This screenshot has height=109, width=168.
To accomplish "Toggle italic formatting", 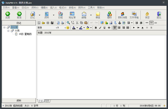I will coord(100,28).
